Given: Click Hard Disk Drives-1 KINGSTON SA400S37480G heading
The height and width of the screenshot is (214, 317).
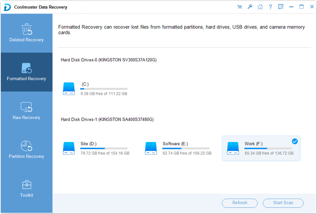Looking at the screenshot, I should 107,119.
